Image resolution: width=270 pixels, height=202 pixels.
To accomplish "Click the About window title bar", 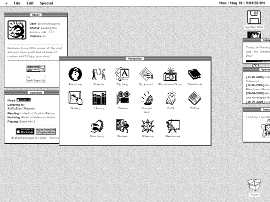I will 36,15.
